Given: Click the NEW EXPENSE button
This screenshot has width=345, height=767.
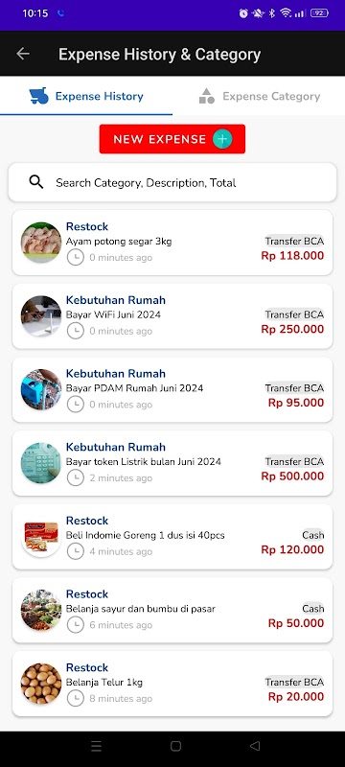Looking at the screenshot, I should 172,139.
